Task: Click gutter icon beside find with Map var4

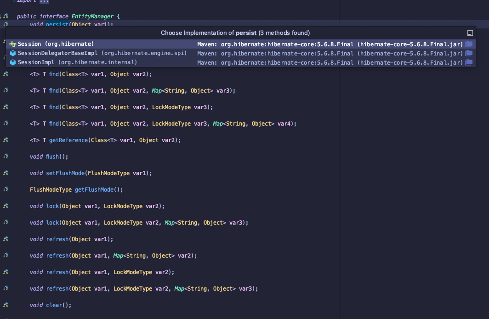Action: click(6, 123)
